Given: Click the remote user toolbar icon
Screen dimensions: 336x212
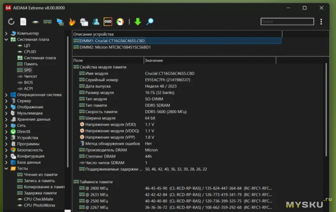Looking at the screenshot, I should click(96, 22).
